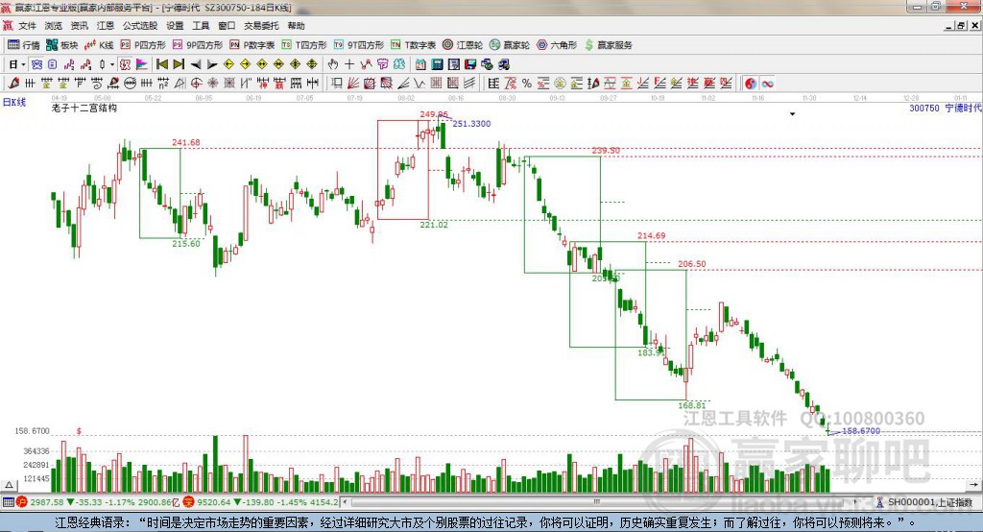This screenshot has width=983, height=532.
Task: Open the 9P四方形 tool
Action: click(198, 45)
